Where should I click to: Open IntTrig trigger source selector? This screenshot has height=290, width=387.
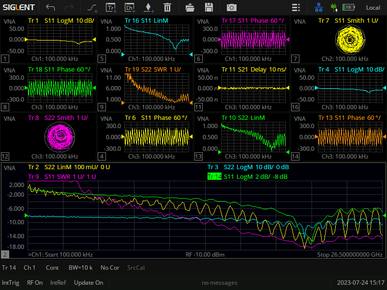click(x=11, y=283)
